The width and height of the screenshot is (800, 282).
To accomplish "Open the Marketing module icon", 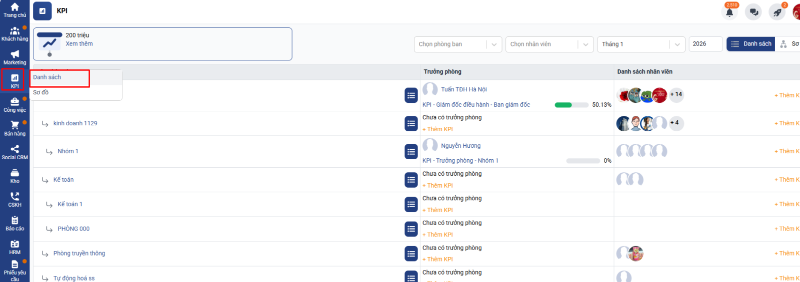I will tap(14, 57).
